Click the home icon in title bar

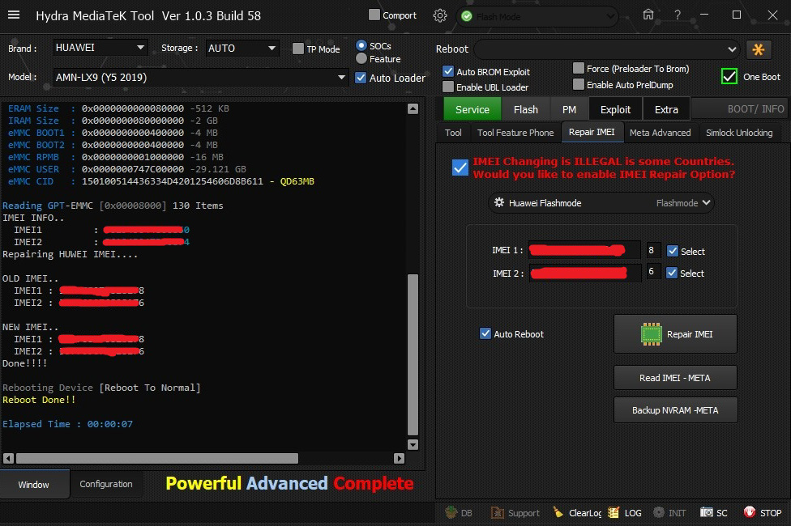click(648, 15)
